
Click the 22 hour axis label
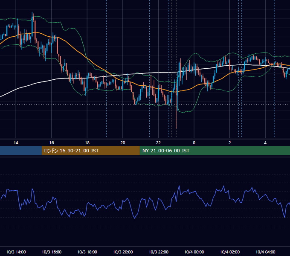click(159, 143)
